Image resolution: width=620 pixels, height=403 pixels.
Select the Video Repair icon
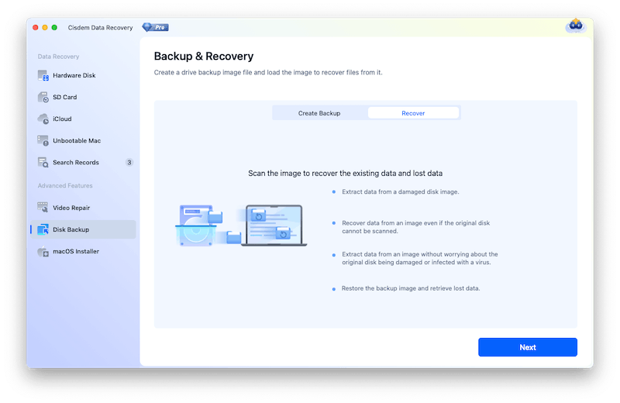tap(43, 208)
